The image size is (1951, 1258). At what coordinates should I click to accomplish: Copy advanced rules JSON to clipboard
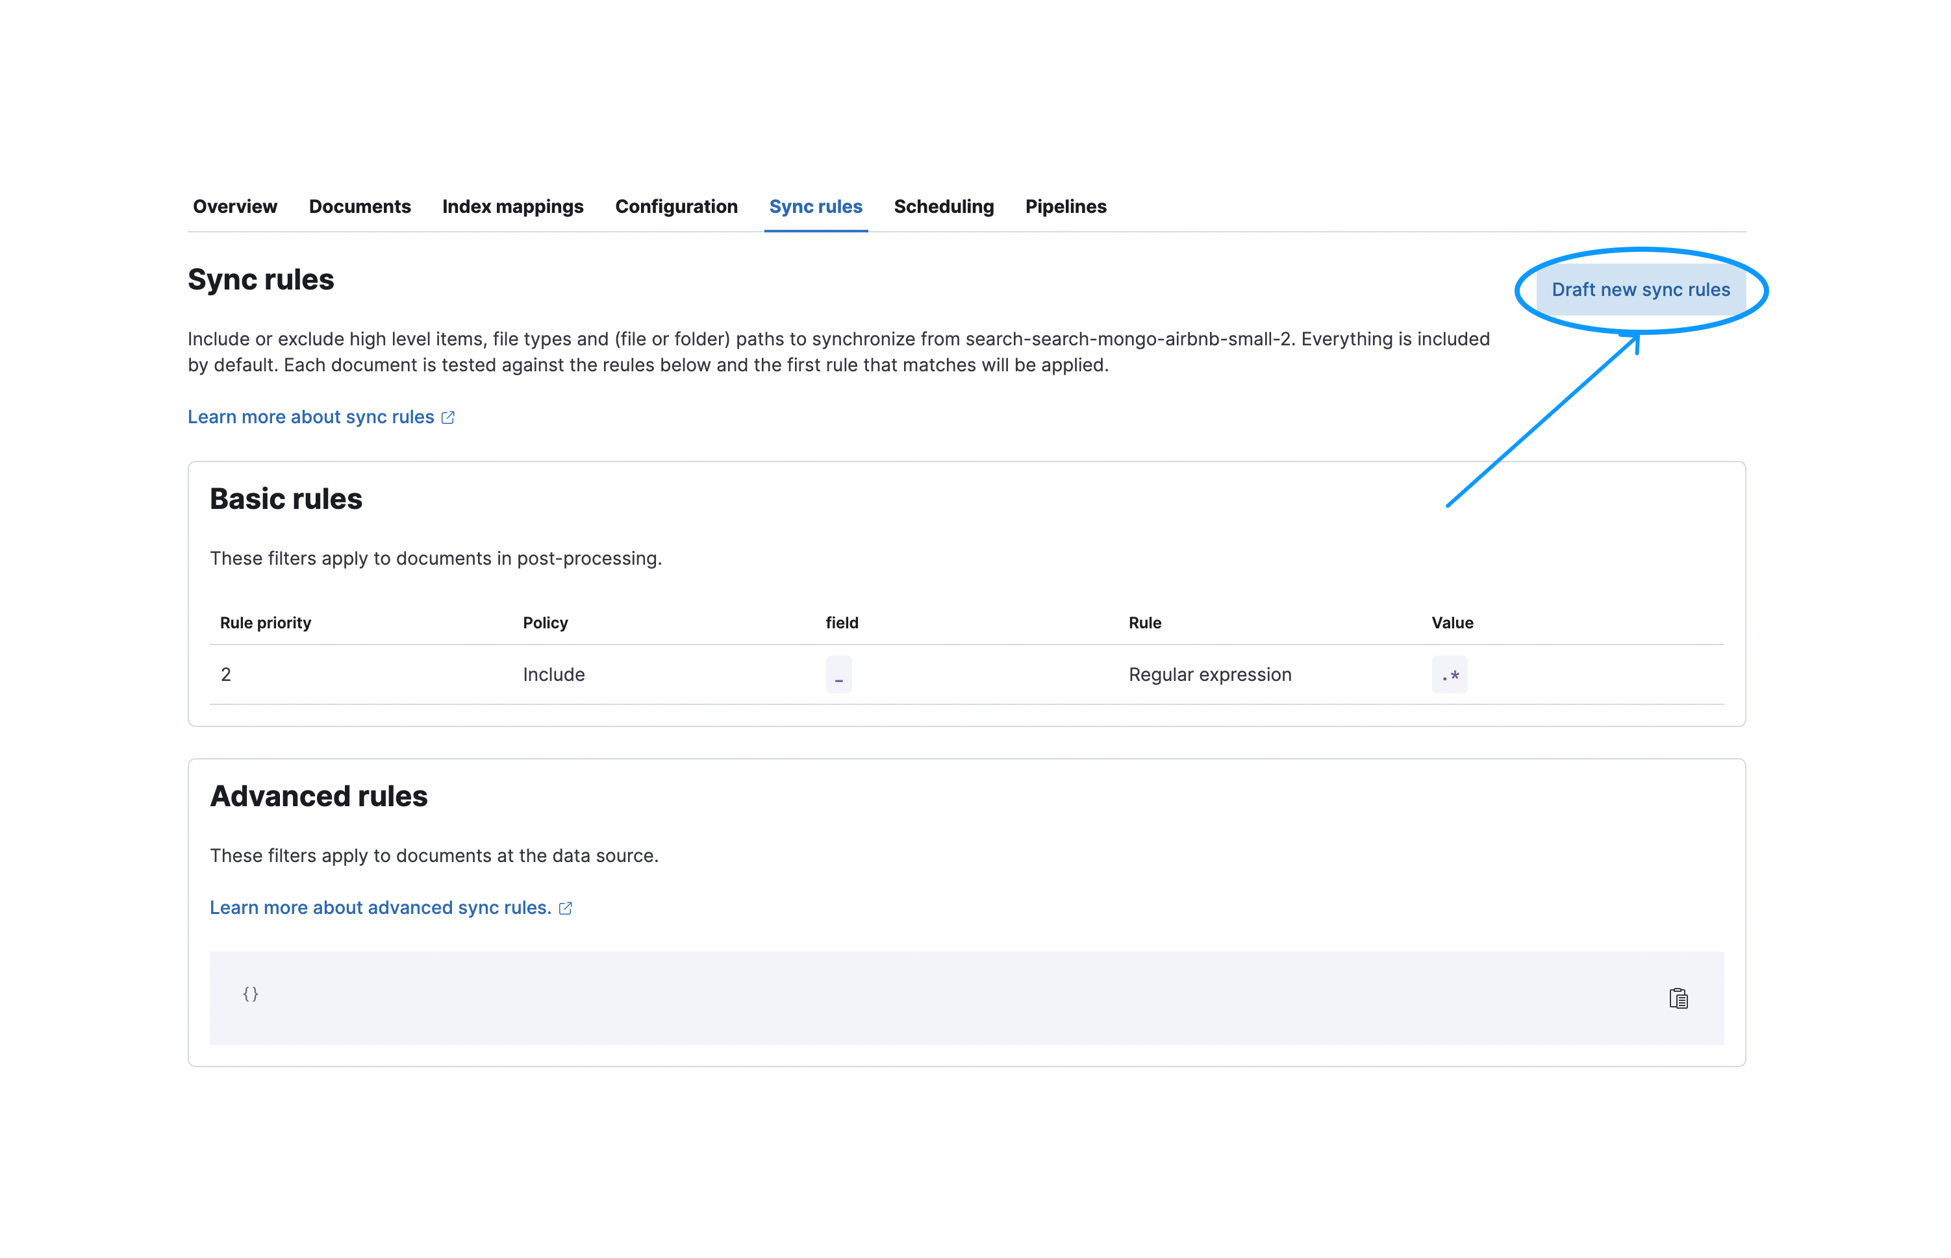tap(1677, 998)
